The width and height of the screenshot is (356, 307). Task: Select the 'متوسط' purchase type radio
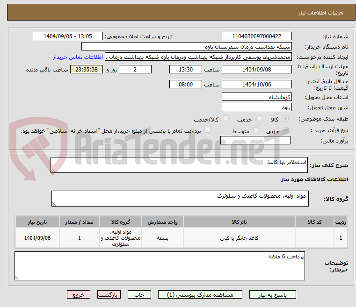[256, 130]
